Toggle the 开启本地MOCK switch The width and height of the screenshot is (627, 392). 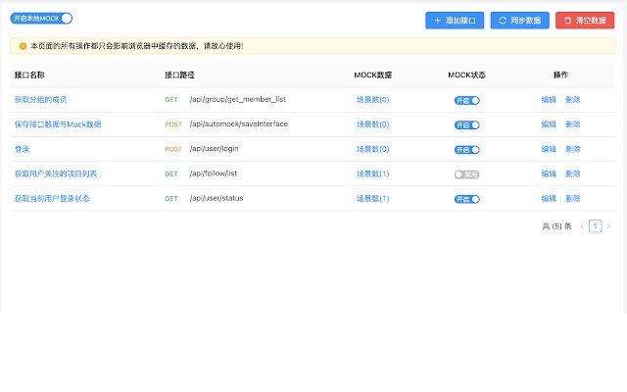[x=41, y=19]
